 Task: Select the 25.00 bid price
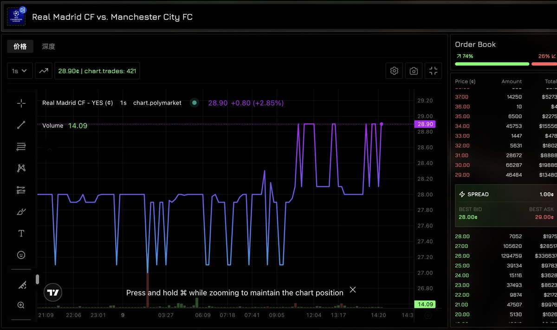click(x=462, y=266)
